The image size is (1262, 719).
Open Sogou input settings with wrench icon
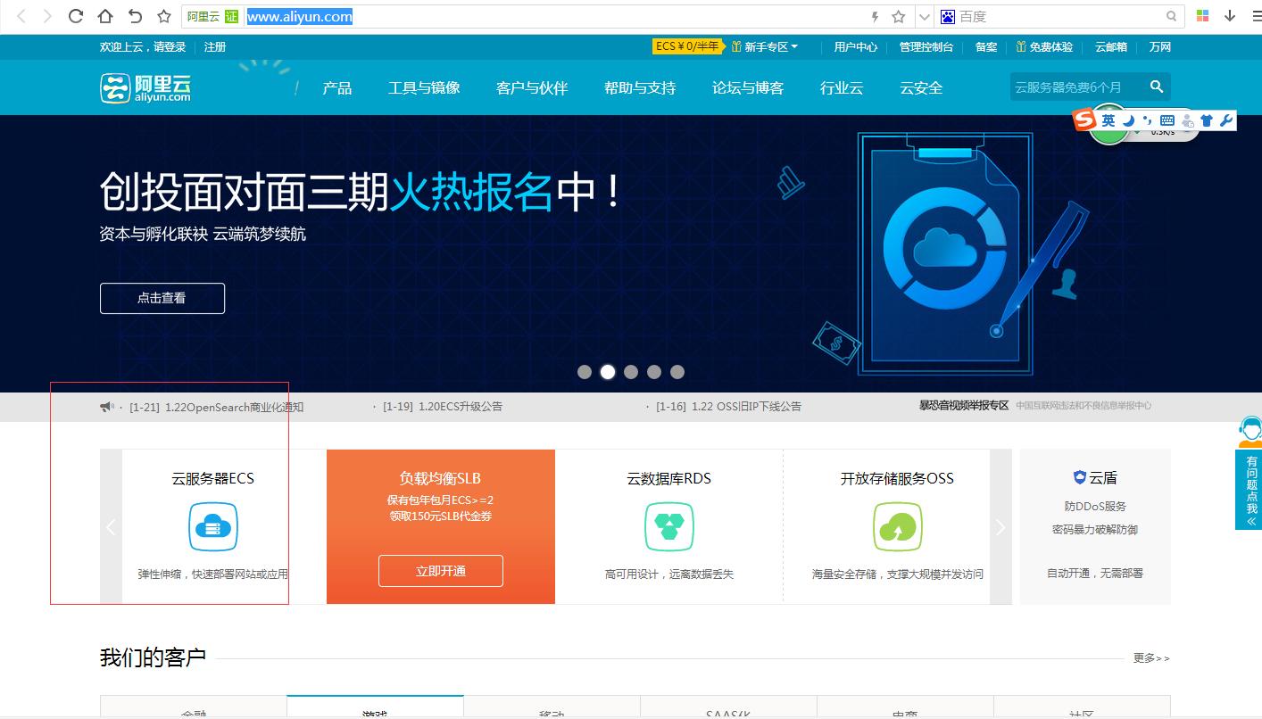pos(1225,119)
